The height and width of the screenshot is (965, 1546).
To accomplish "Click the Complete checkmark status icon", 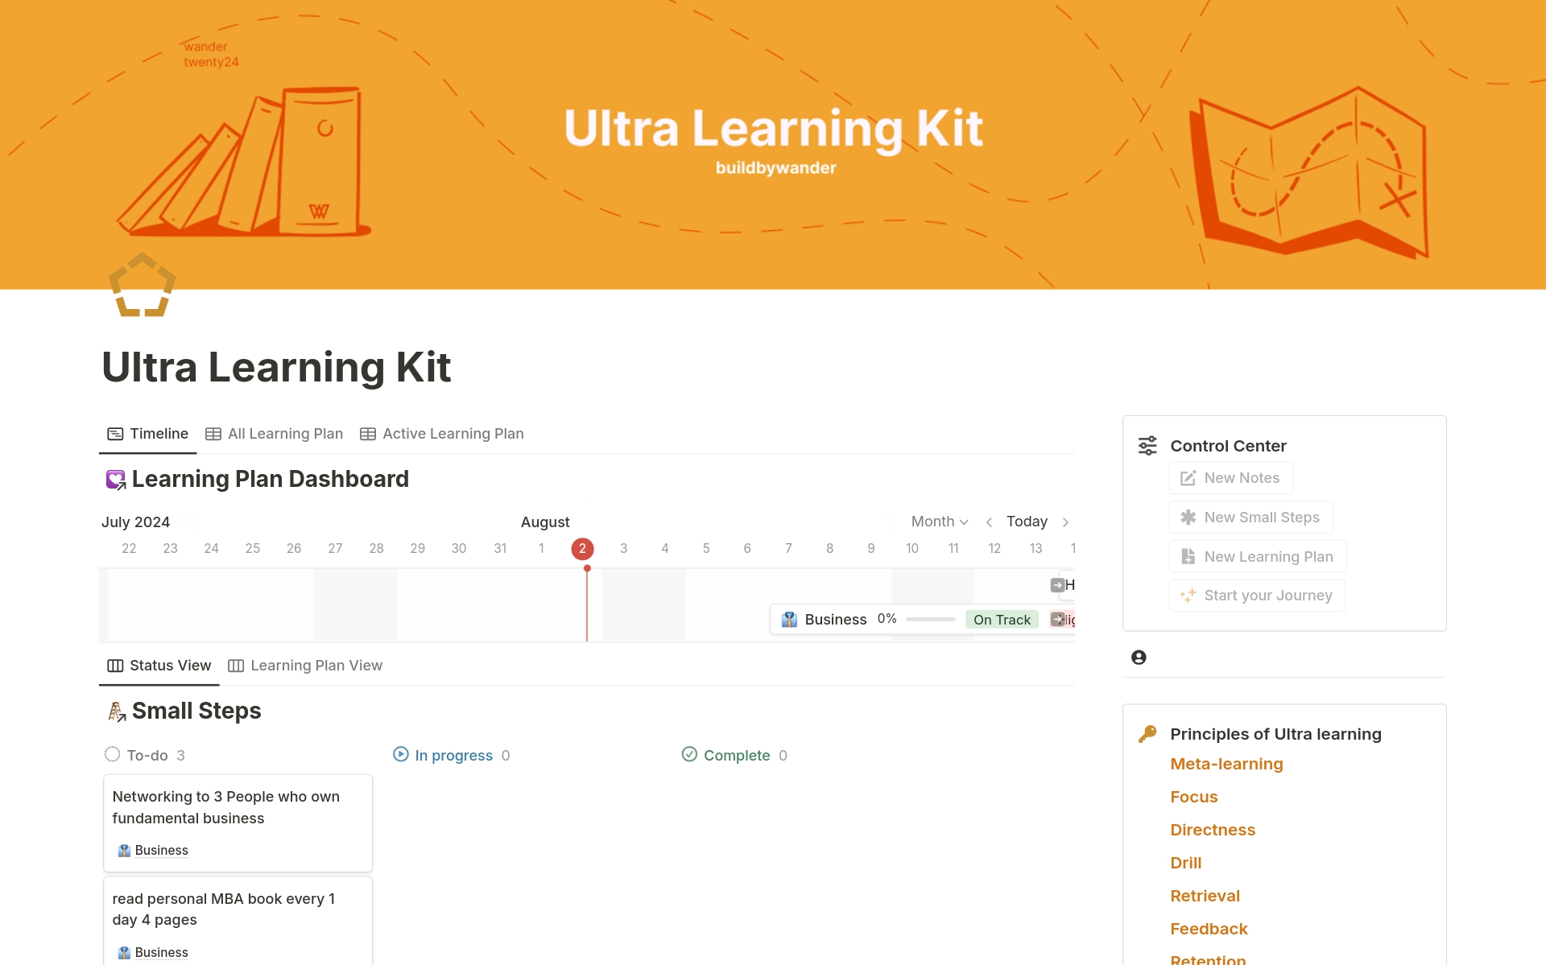I will click(690, 755).
